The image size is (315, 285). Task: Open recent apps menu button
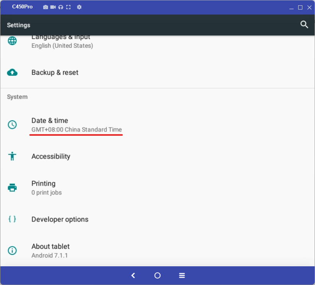click(x=182, y=275)
